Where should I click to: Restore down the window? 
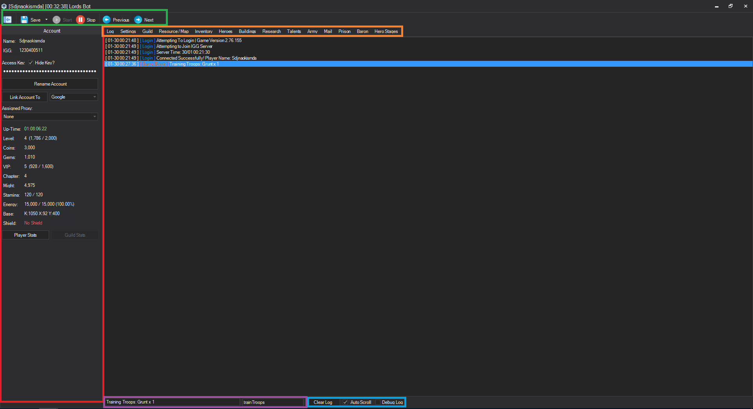[731, 6]
